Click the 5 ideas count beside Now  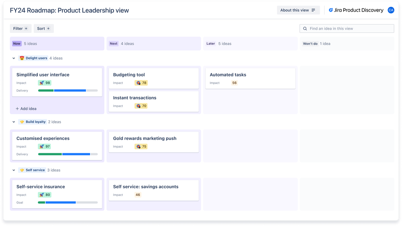click(31, 43)
